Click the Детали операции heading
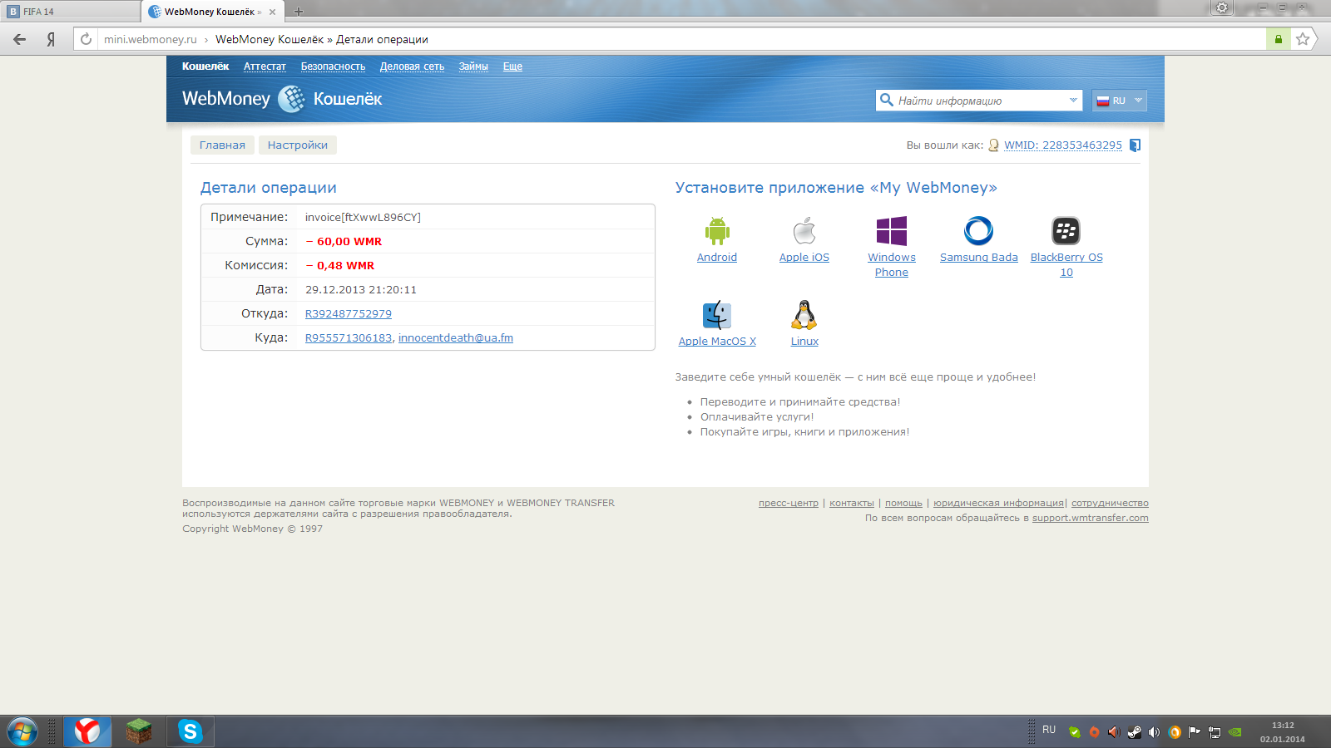 (269, 188)
